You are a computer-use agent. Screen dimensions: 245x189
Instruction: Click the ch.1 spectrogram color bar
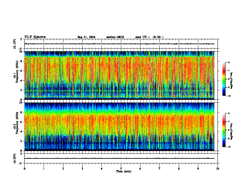click(x=224, y=79)
